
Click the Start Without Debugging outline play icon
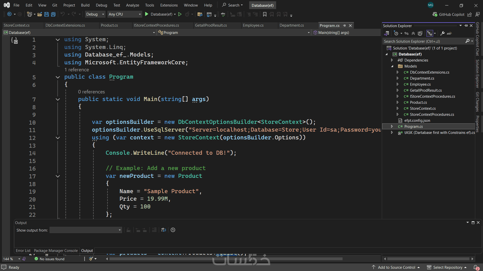(x=180, y=14)
